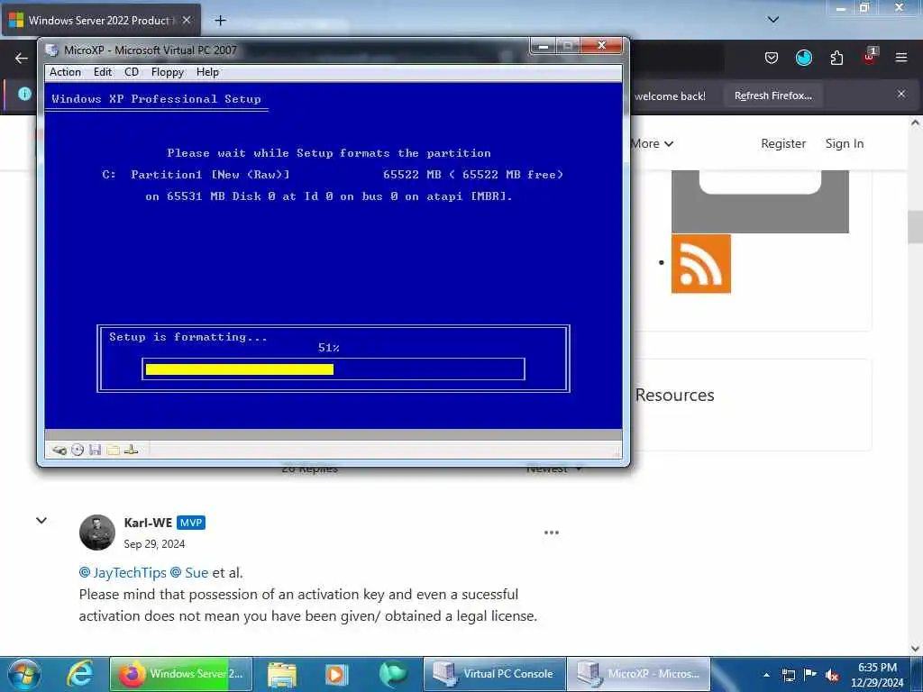Viewport: 923px width, 692px height.
Task: Open the Windows Start orb
Action: click(24, 674)
